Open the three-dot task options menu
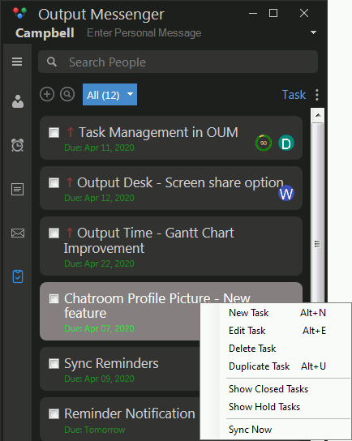352x441 pixels. 317,95
